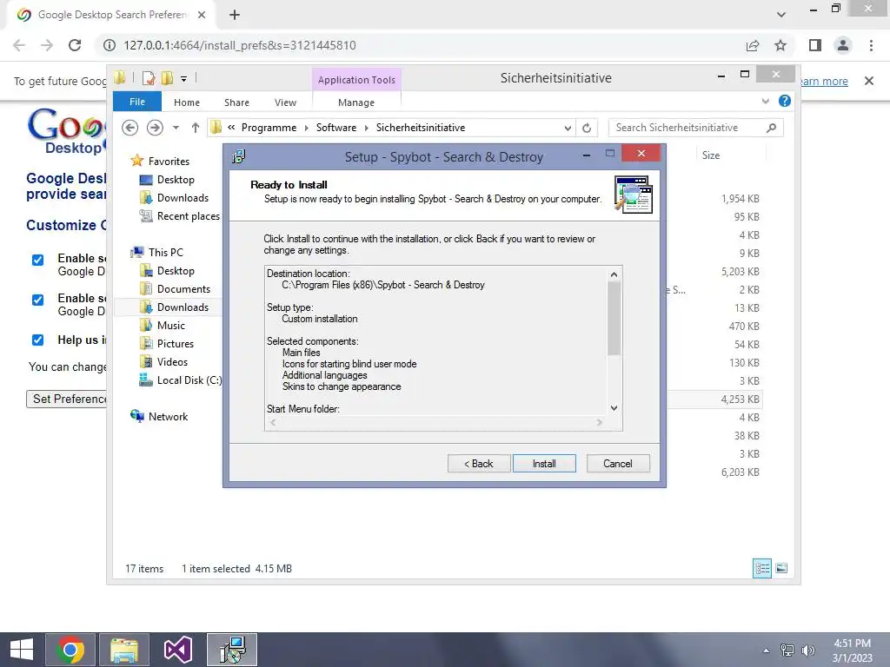Image resolution: width=890 pixels, height=667 pixels.
Task: Click up arrow of summary vertical scrollbar
Action: tap(614, 274)
